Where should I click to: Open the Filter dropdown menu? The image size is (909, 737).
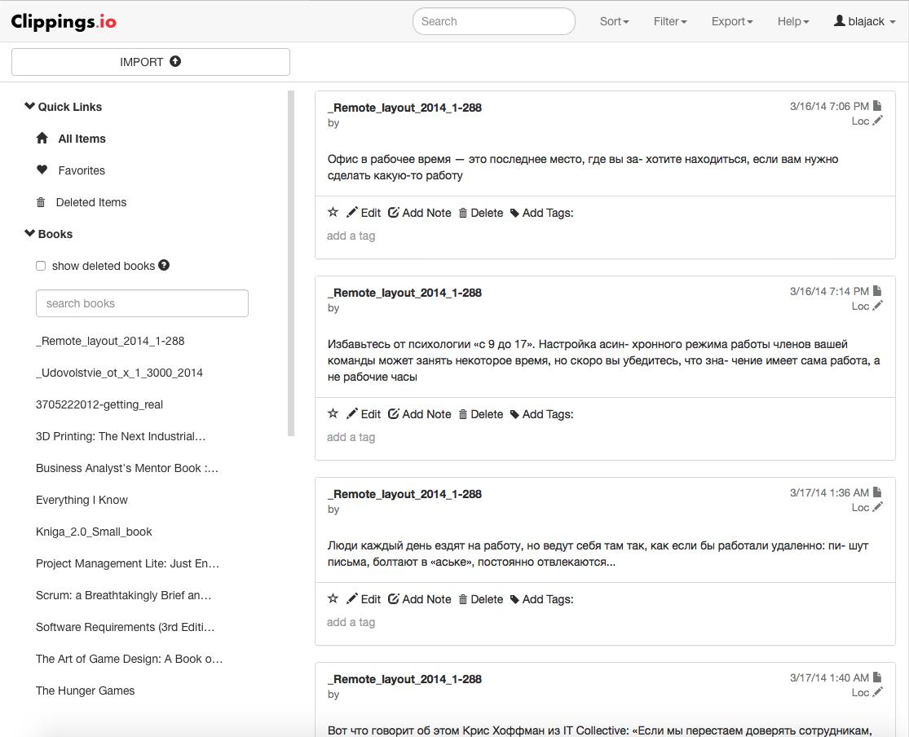669,21
